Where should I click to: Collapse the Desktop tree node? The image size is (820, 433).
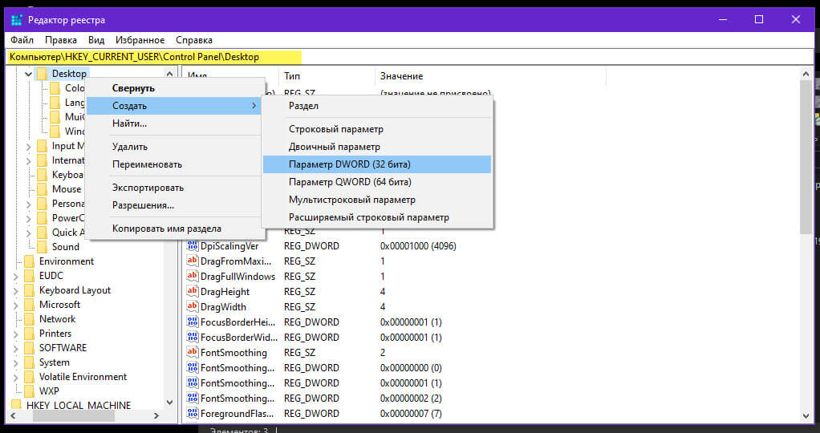tap(28, 75)
